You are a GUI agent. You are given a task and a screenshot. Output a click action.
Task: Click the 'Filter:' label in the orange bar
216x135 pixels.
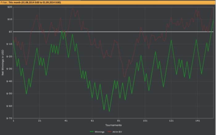click(4, 2)
